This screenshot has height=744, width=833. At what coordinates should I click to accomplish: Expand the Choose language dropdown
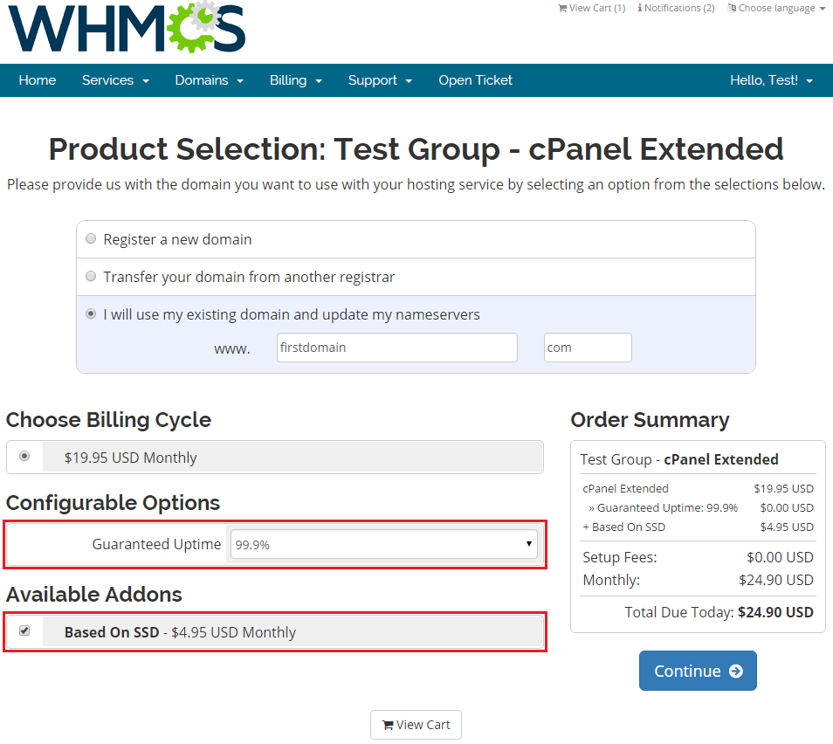[x=776, y=8]
